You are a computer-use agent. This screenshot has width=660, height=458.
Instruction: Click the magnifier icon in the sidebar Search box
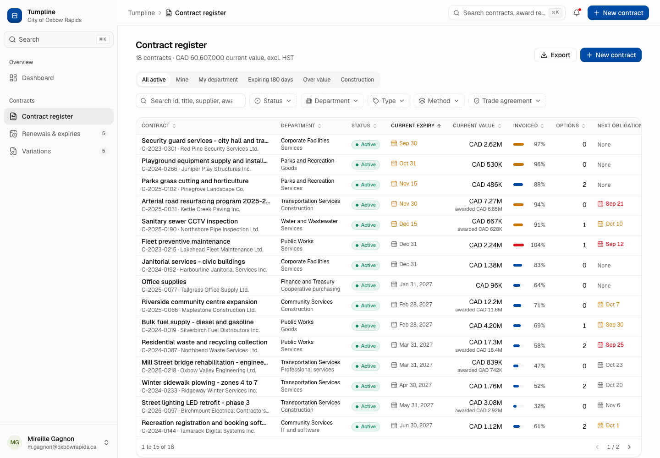point(12,39)
